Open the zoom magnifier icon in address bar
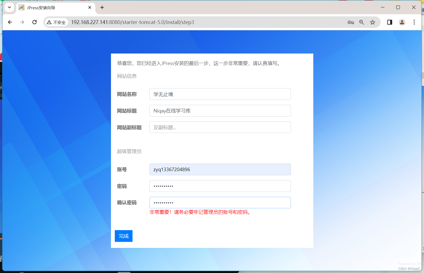This screenshot has height=273, width=424. (362, 22)
